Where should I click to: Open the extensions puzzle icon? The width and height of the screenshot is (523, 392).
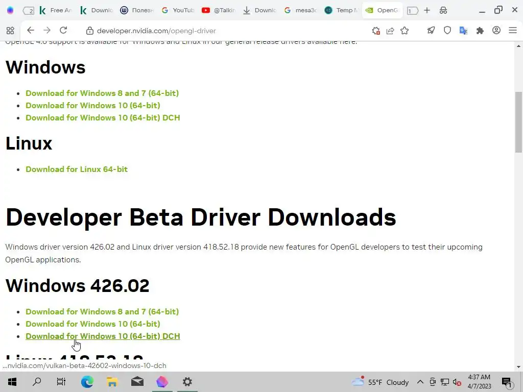click(480, 31)
